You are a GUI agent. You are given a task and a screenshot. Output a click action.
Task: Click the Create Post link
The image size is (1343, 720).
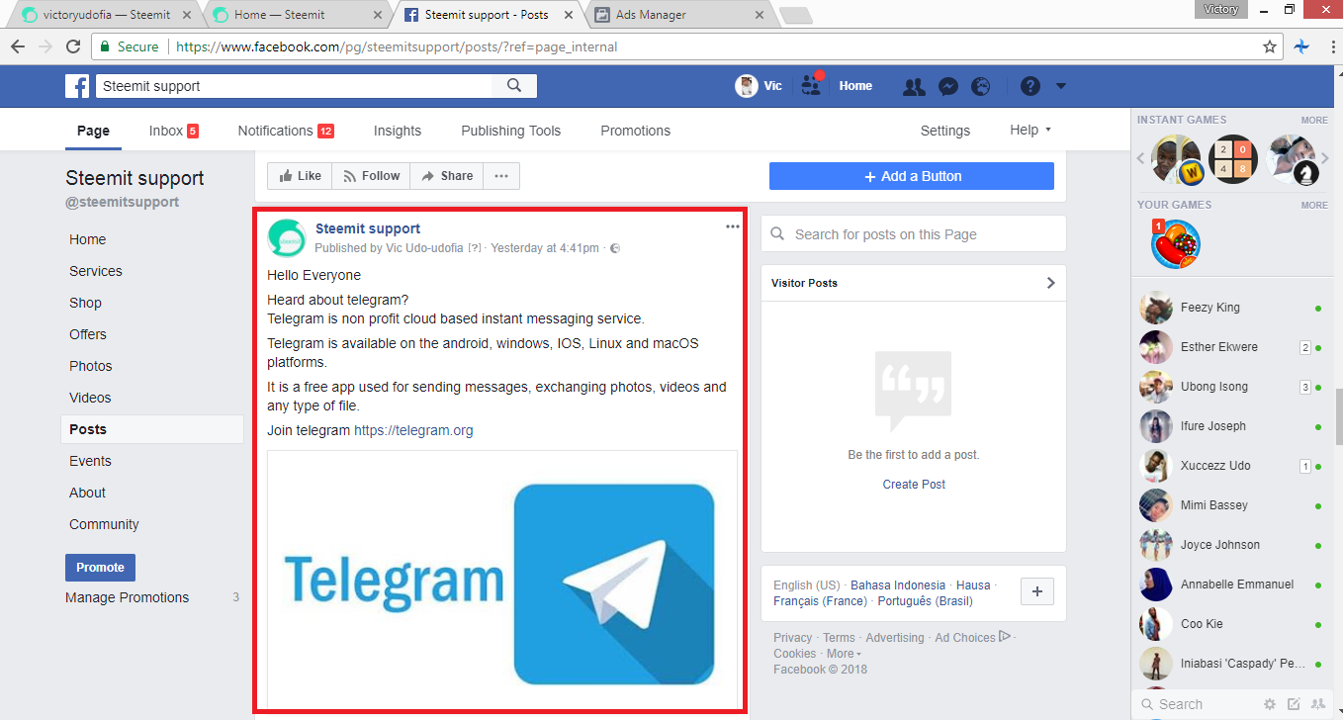click(x=914, y=485)
